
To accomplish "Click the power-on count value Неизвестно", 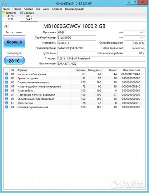I will point(134,48).
